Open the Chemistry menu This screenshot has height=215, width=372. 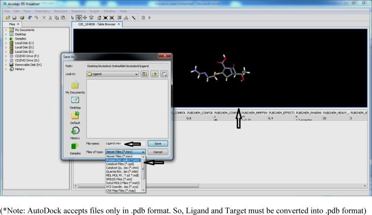pos(45,11)
